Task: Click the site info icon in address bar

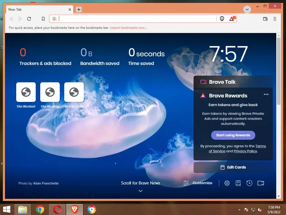Action: click(x=54, y=19)
